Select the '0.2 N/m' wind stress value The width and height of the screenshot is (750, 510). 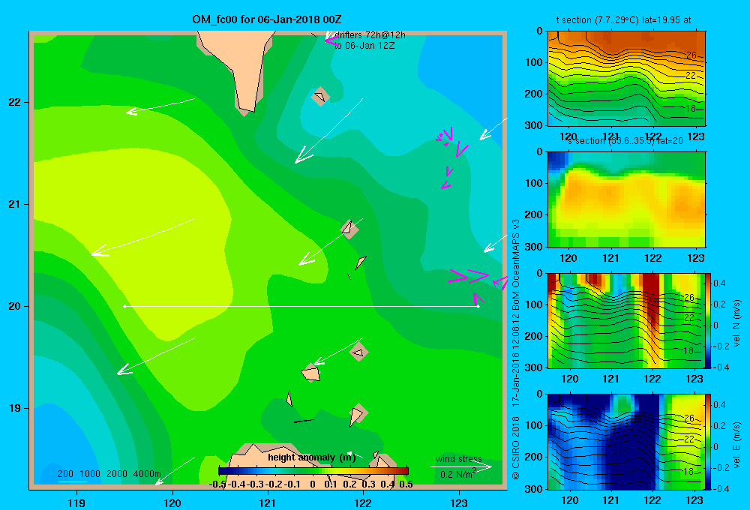pos(458,474)
